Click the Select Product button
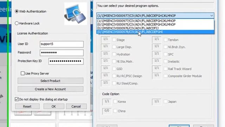 point(50,81)
